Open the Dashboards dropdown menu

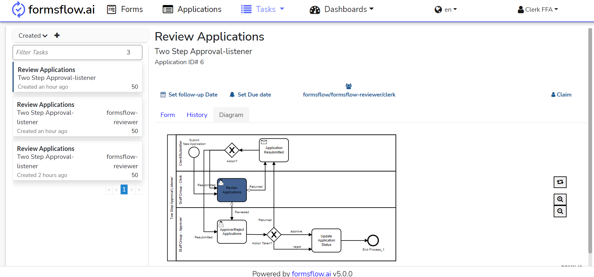342,9
